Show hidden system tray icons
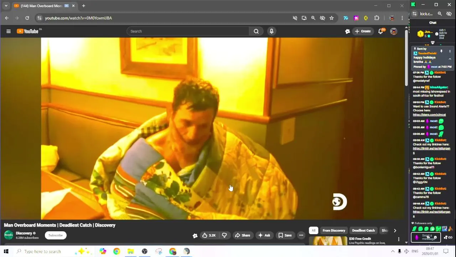 click(393, 251)
